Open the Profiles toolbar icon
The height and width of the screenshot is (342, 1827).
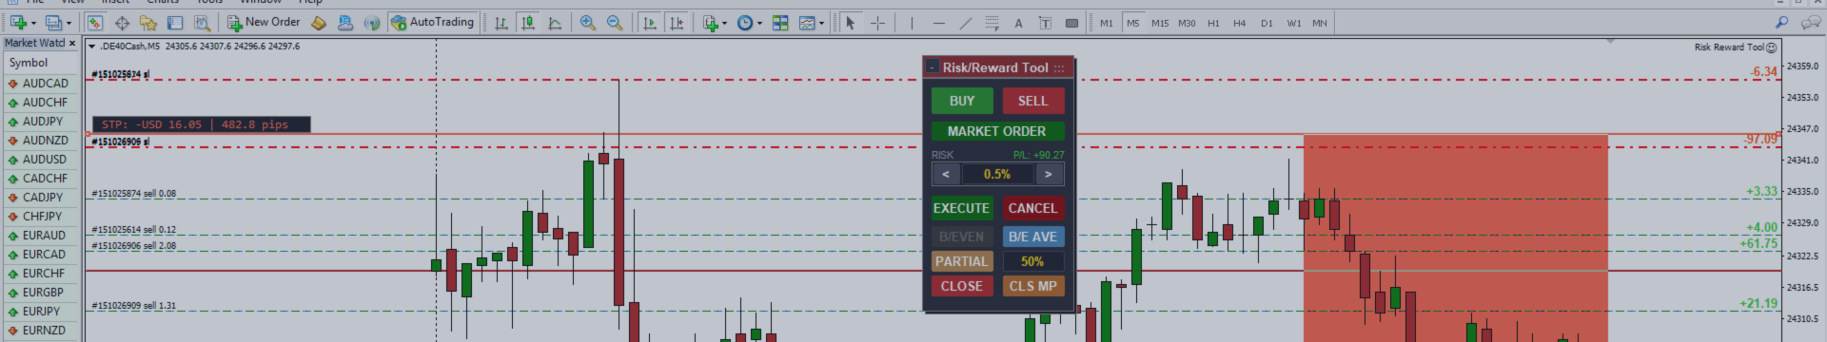click(x=54, y=23)
